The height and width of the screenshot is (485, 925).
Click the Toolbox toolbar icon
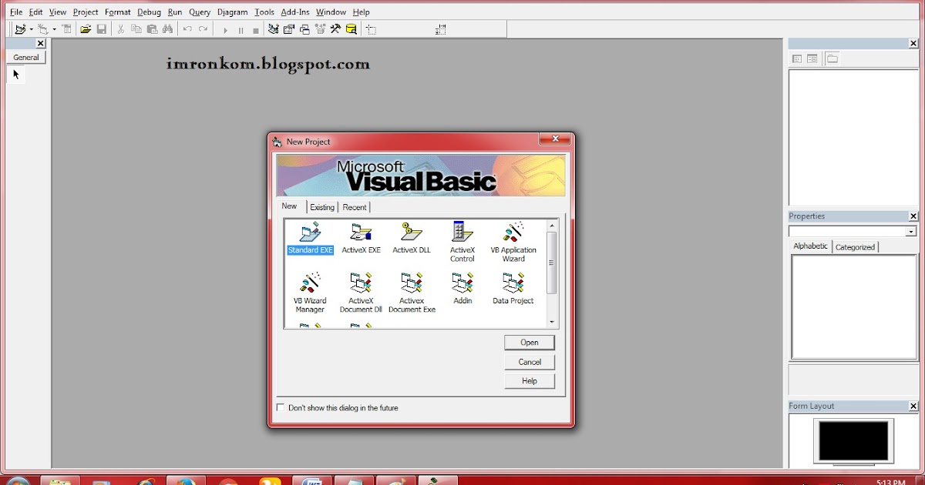click(x=336, y=29)
